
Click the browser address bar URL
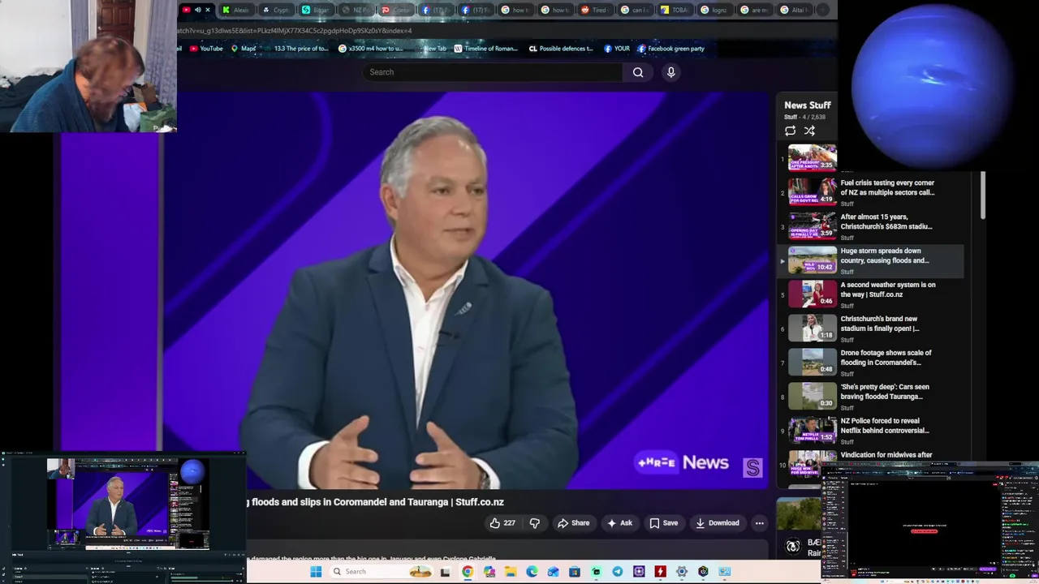295,31
